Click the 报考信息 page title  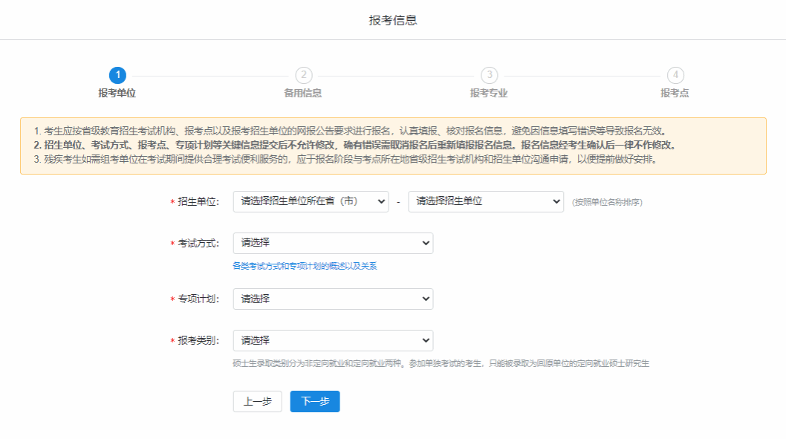[x=393, y=20]
